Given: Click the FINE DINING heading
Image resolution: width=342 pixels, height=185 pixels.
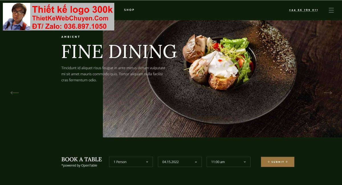Looking at the screenshot, I should (119, 52).
